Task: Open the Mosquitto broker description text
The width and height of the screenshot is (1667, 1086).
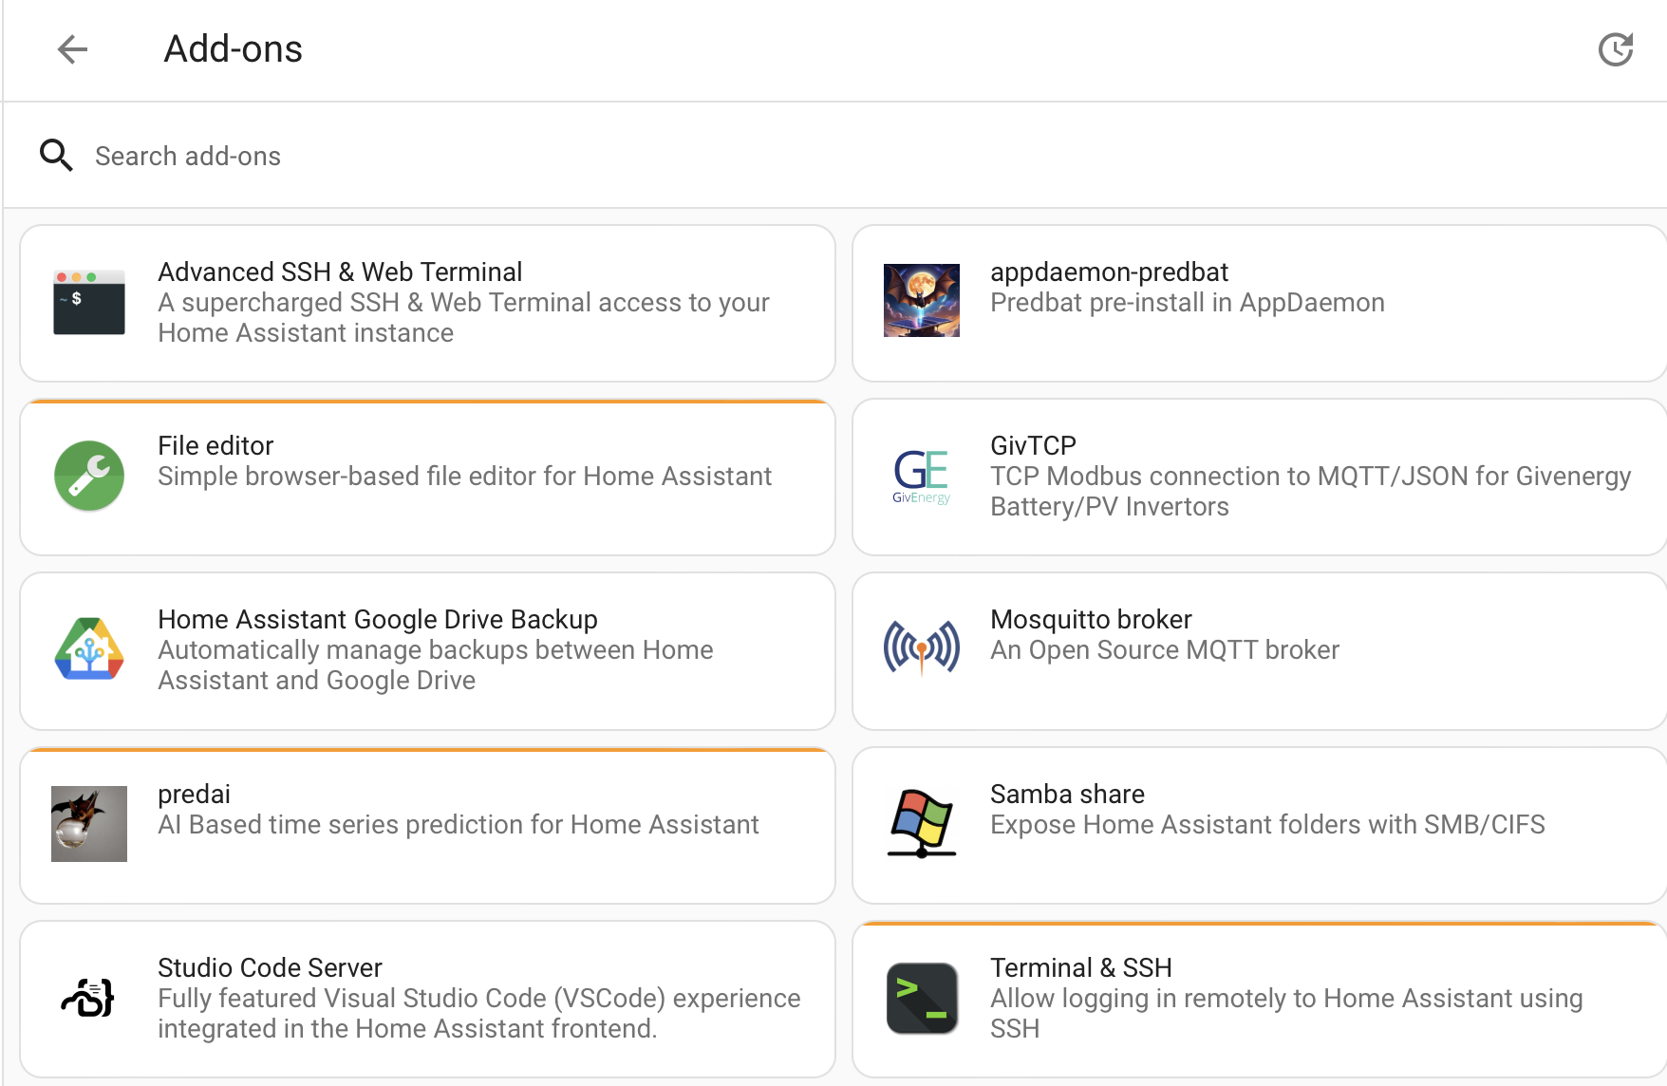Action: tap(1165, 649)
